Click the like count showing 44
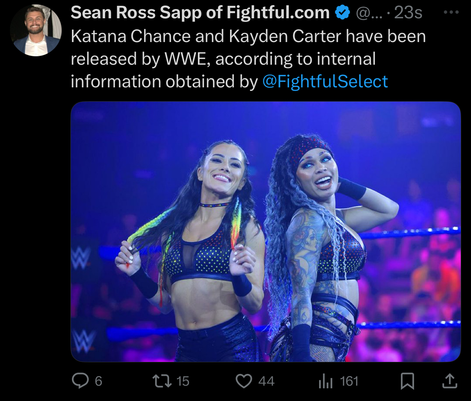The height and width of the screenshot is (401, 471). [266, 381]
